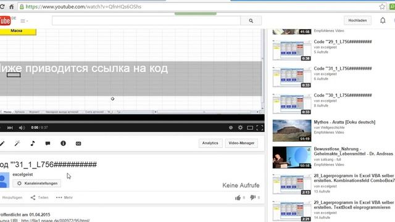Mute the video player volume
Image resolution: width=395 pixels, height=222 pixels.
pos(22,128)
